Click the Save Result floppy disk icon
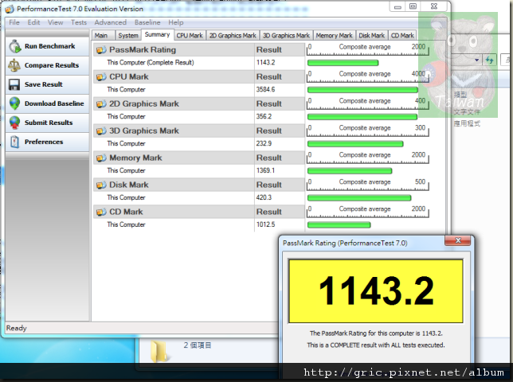The height and width of the screenshot is (382, 513). 14,84
